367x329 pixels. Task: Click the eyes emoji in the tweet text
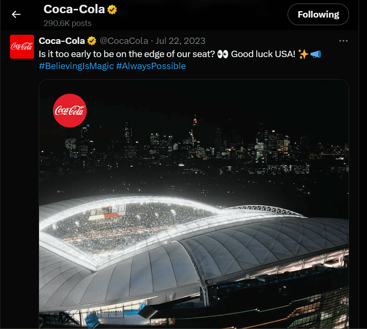[222, 54]
